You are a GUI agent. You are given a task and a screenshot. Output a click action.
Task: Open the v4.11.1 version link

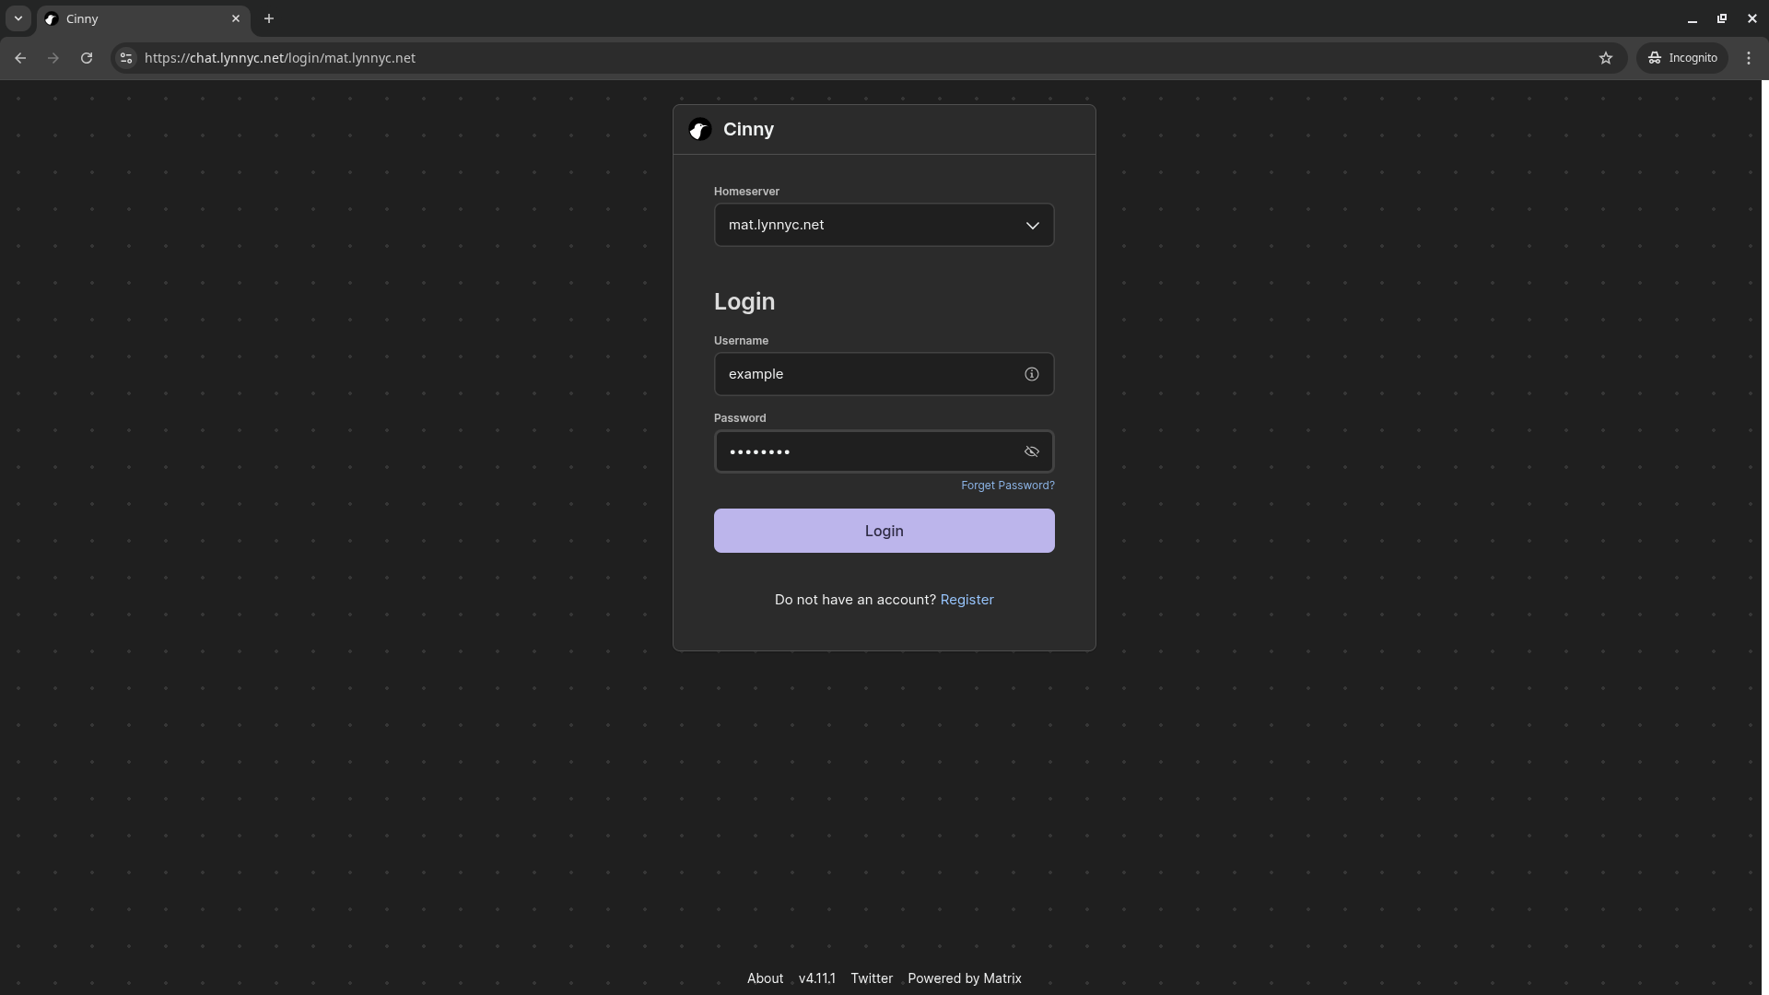(x=816, y=978)
